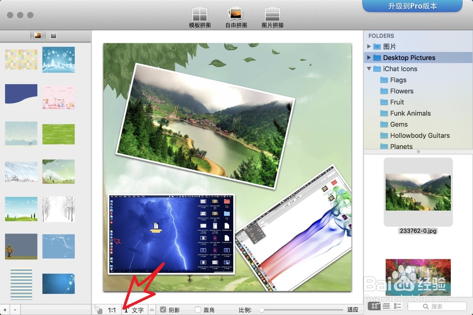The image size is (473, 315).
Task: Click the FOLDERS panel divider handle dot
Action: pos(419,152)
